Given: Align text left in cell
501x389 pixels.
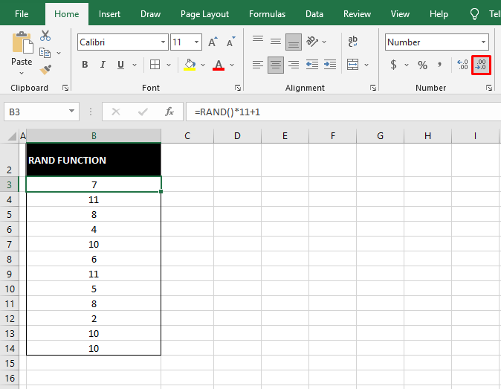Looking at the screenshot, I should click(x=258, y=65).
